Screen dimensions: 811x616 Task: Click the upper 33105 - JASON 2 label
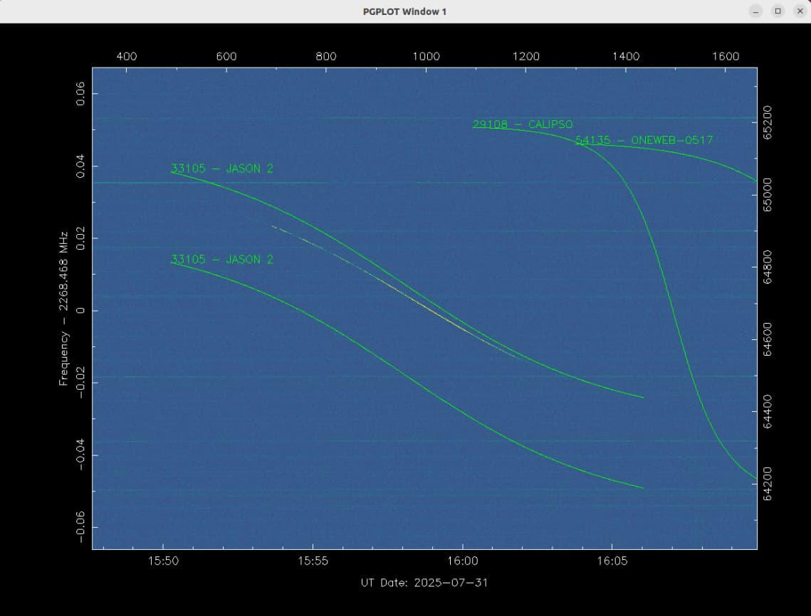[222, 169]
